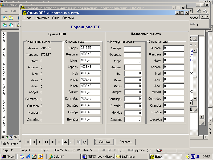Screen dimensions: 213x160
Task: Go to first record in navigator
Action: pyautogui.click(x=27, y=142)
